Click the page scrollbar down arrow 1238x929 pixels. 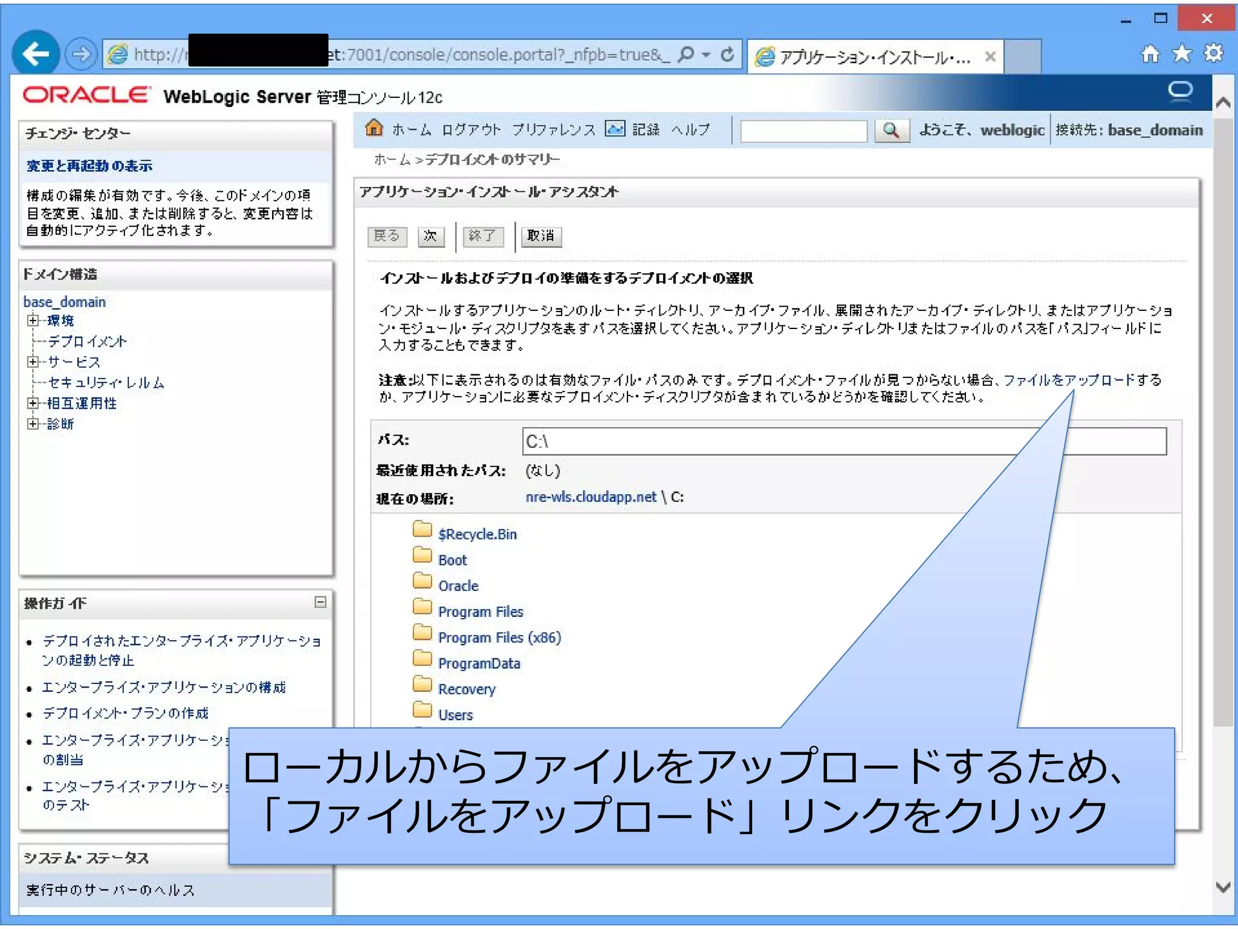[x=1223, y=887]
